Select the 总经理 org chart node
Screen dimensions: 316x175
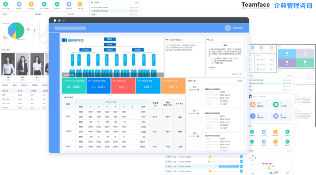(x=110, y=44)
